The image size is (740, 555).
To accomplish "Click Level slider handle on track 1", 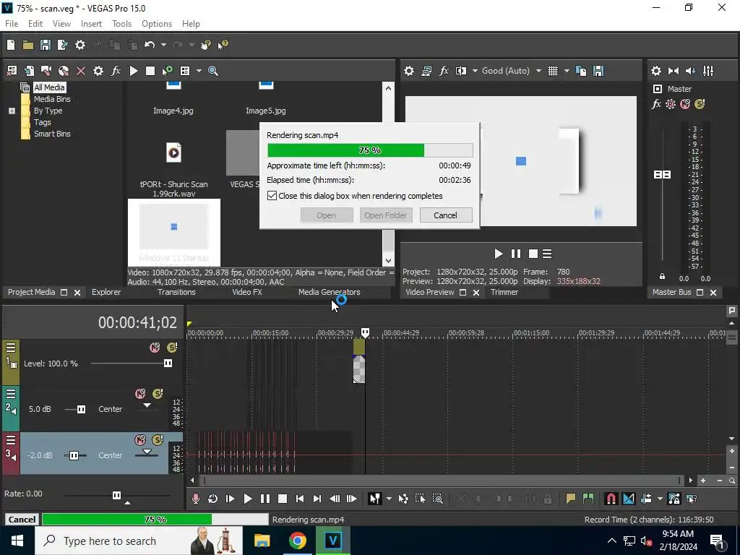I will (x=168, y=363).
